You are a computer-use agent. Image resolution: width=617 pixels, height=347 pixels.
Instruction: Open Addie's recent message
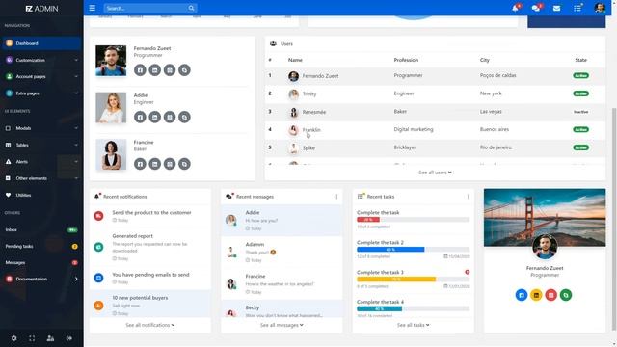282,221
